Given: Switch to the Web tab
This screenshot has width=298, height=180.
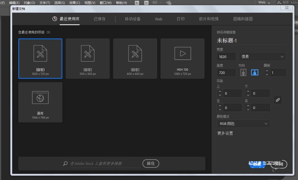Looking at the screenshot, I should tap(159, 19).
